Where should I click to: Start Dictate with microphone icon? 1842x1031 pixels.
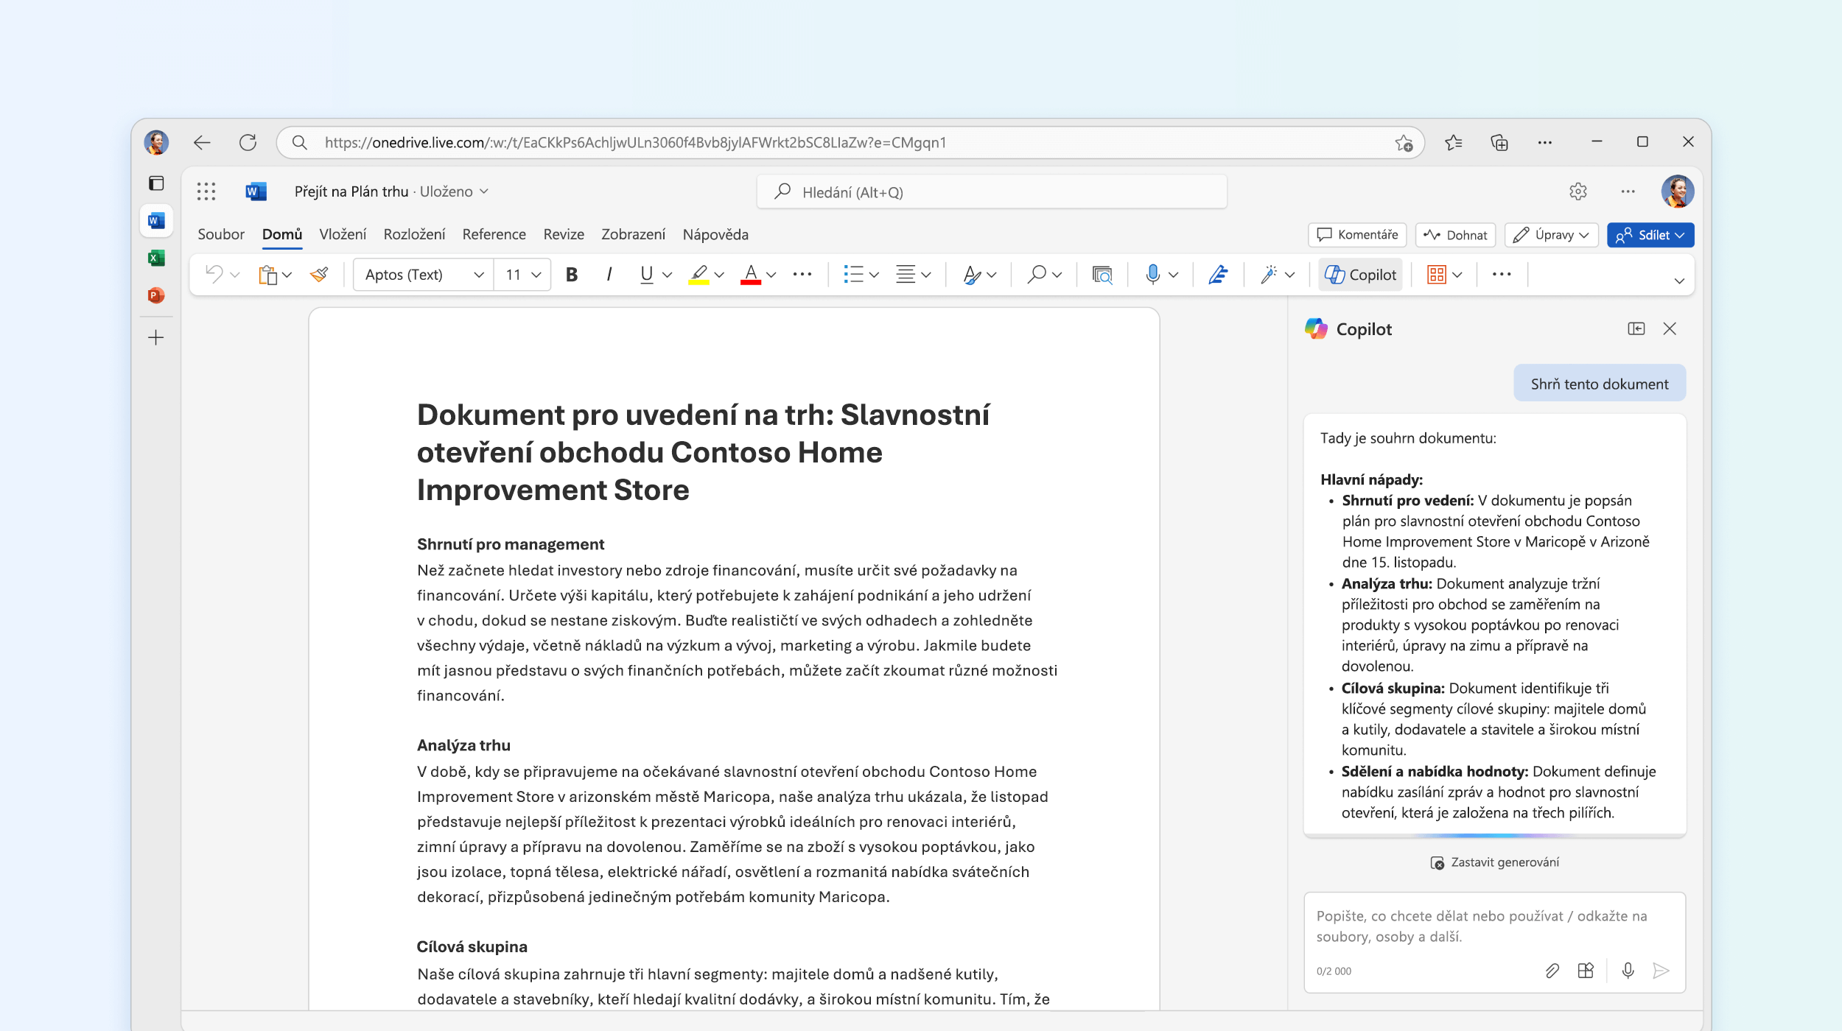pos(1153,275)
